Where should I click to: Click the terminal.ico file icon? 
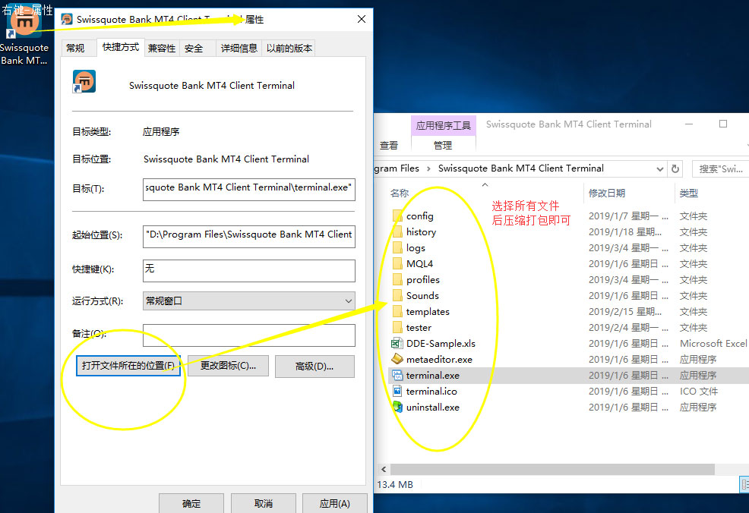(397, 392)
